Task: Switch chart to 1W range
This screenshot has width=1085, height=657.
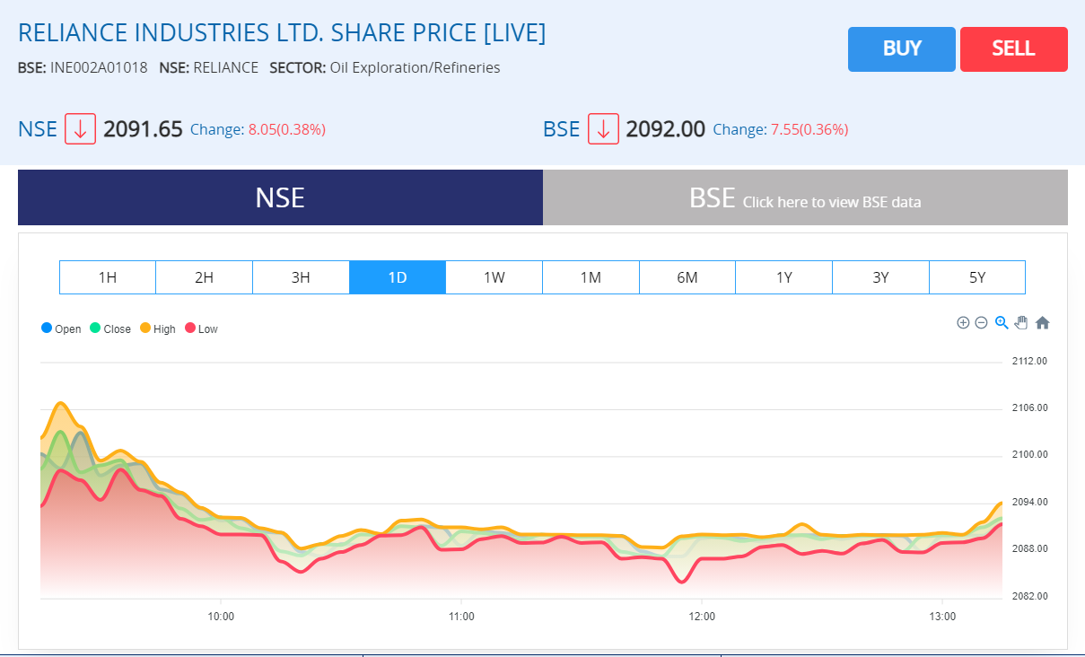Action: (x=494, y=277)
